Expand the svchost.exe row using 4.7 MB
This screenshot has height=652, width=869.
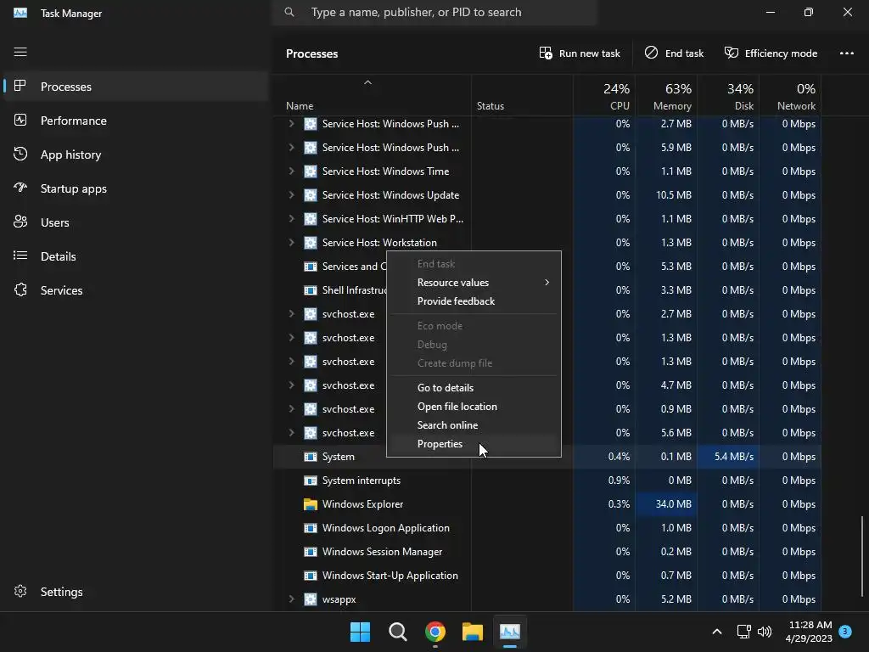click(292, 385)
